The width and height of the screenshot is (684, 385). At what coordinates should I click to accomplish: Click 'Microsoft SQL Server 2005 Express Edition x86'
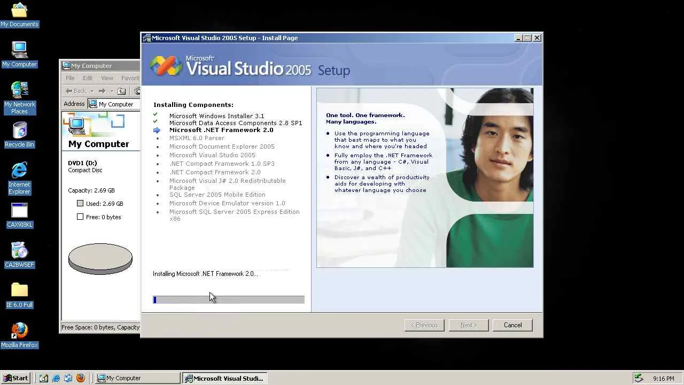[x=234, y=215]
